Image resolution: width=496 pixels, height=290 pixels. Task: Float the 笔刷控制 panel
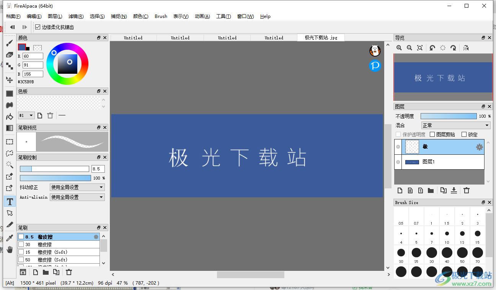(99, 157)
